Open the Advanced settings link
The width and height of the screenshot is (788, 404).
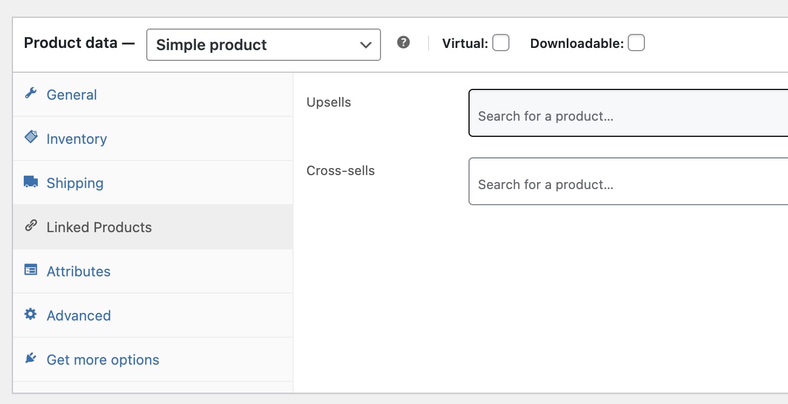click(x=79, y=316)
